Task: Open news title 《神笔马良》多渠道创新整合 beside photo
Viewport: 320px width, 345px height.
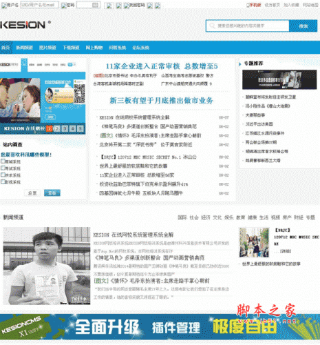Action: point(149,258)
